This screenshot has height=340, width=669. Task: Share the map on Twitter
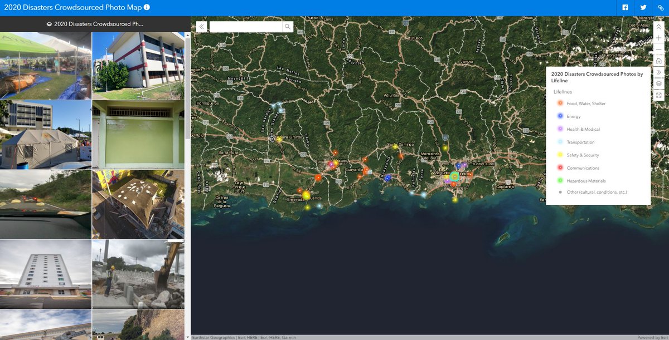coord(643,8)
